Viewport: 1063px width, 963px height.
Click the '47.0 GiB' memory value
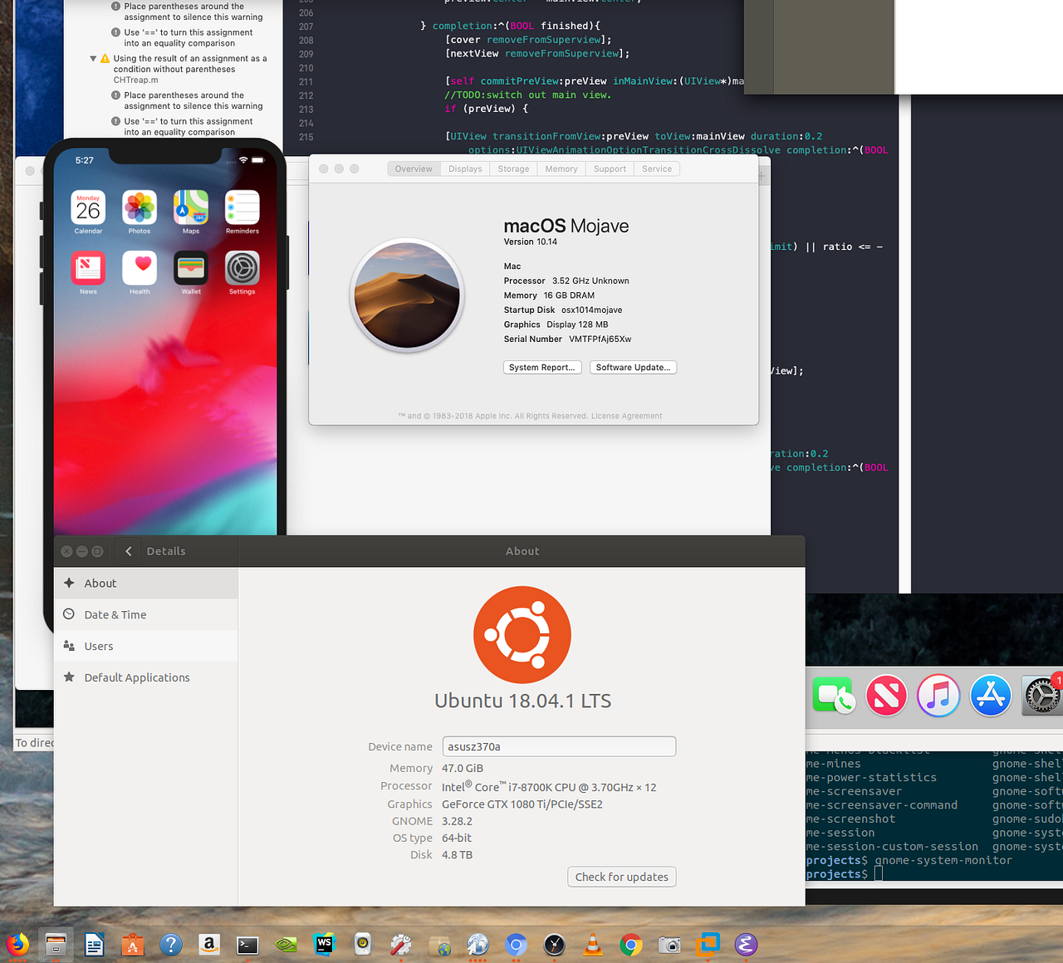(x=463, y=769)
